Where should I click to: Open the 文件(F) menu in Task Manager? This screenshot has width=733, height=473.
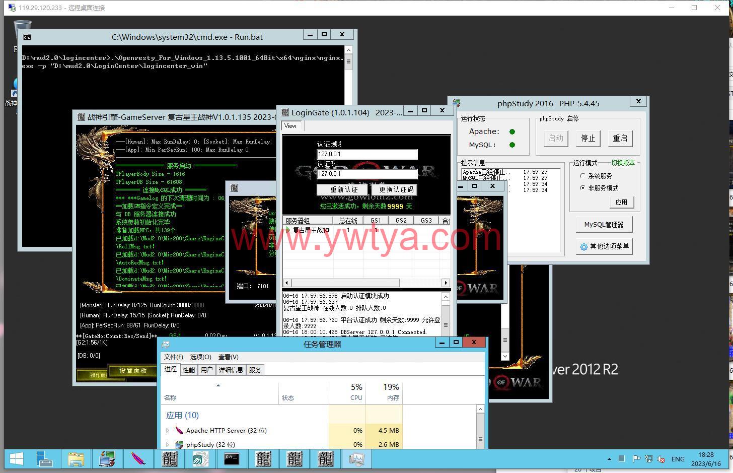tap(174, 357)
